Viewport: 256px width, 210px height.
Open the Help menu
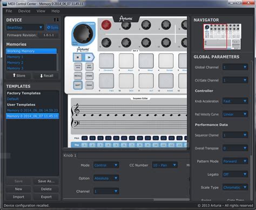pyautogui.click(x=56, y=11)
